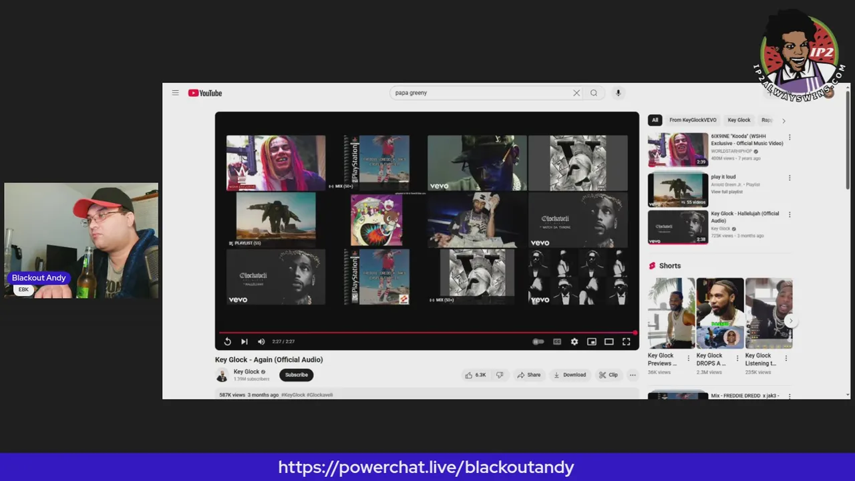Click the #KeyGlock hashtag link

[293, 395]
